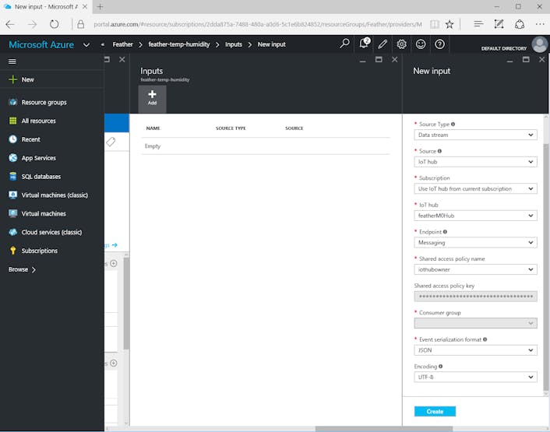Click the browser favorites star icon
The height and width of the screenshot is (432, 550).
coord(450,24)
